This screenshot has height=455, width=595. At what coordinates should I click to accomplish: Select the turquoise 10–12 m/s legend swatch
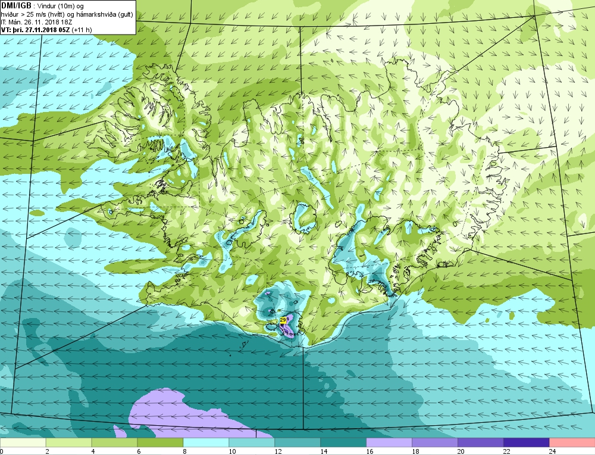coord(252,442)
